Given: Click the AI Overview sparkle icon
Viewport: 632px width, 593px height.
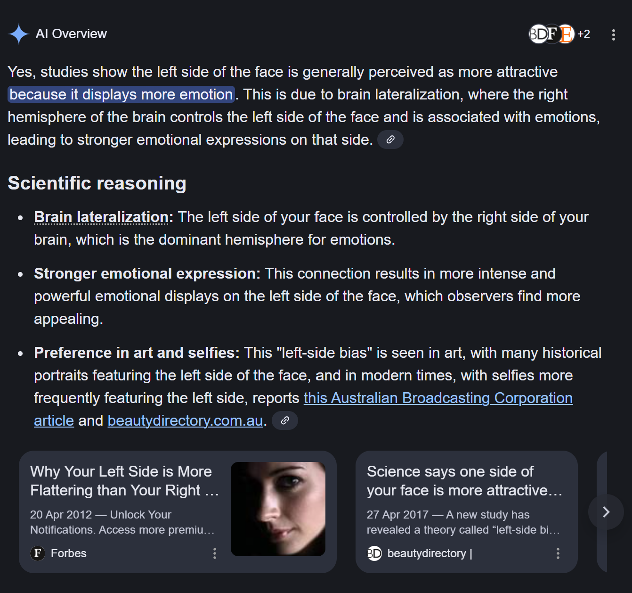Looking at the screenshot, I should pos(18,34).
